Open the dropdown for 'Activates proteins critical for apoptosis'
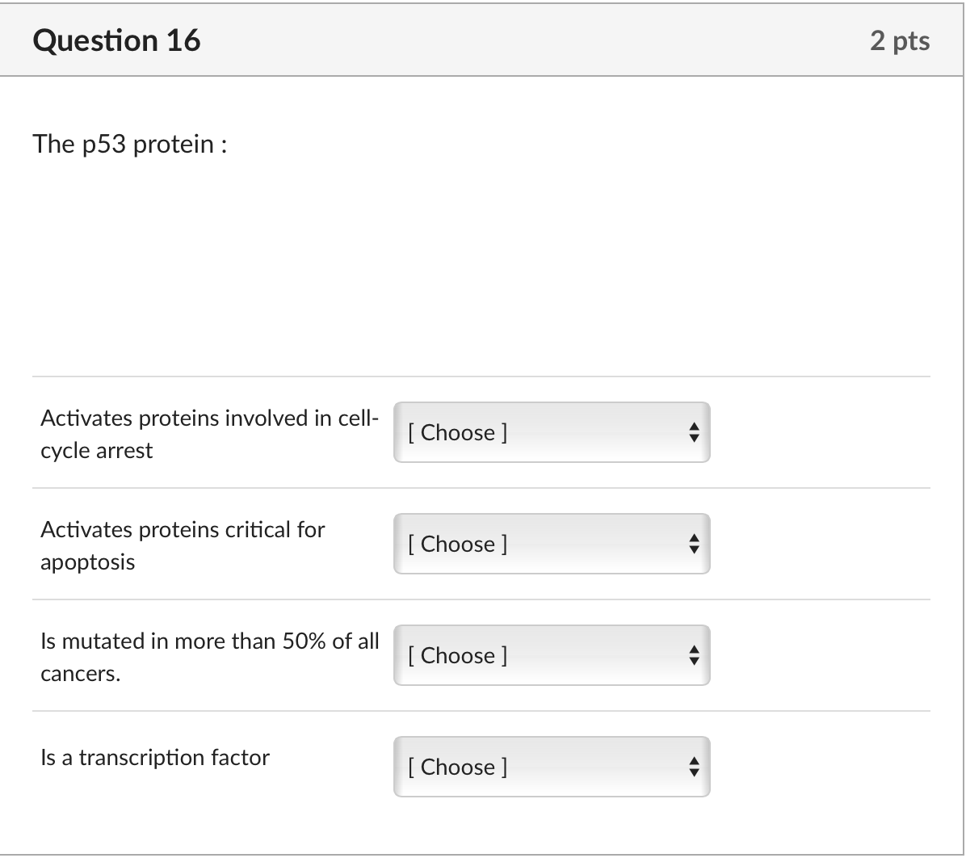This screenshot has width=966, height=858. click(552, 544)
